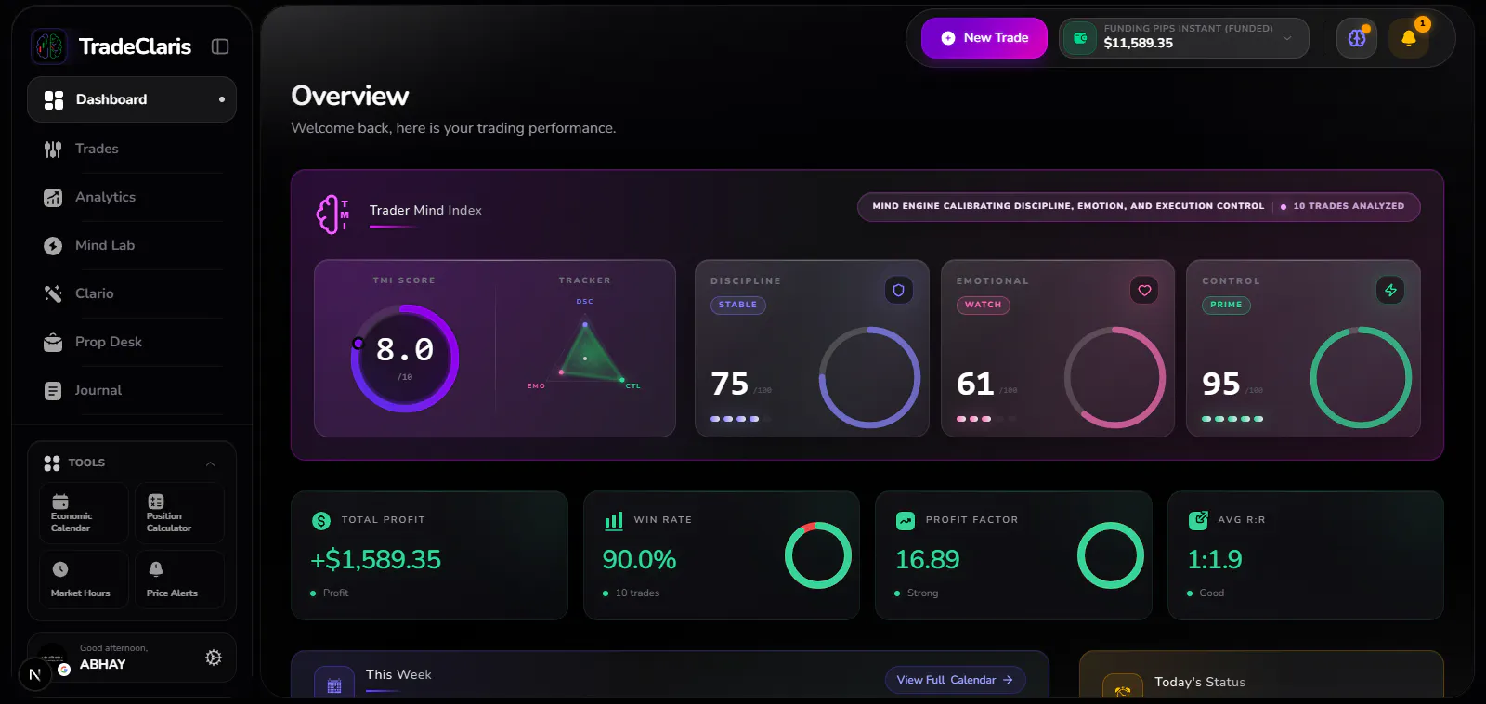Click the Profit Factor trend icon
The height and width of the screenshot is (704, 1486).
point(906,521)
